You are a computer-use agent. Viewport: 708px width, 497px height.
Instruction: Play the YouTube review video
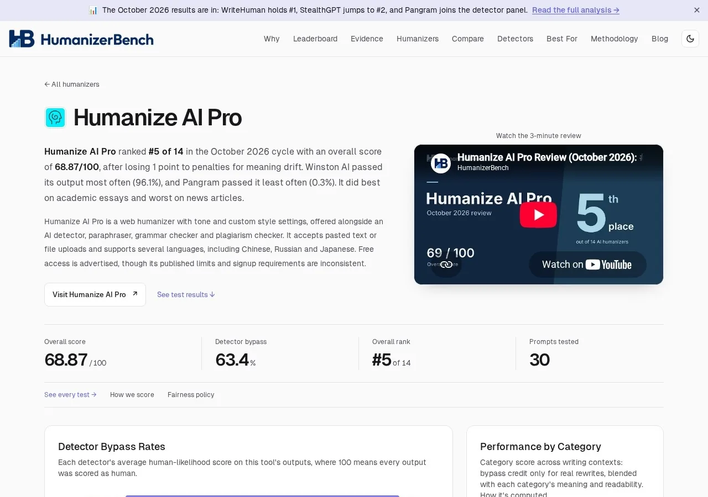(x=538, y=215)
